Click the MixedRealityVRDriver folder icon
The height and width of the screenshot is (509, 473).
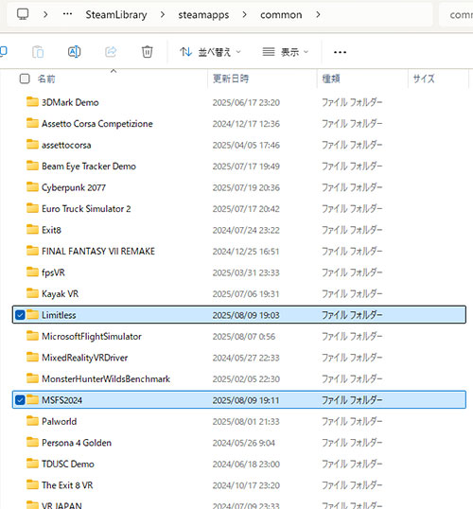click(x=32, y=357)
